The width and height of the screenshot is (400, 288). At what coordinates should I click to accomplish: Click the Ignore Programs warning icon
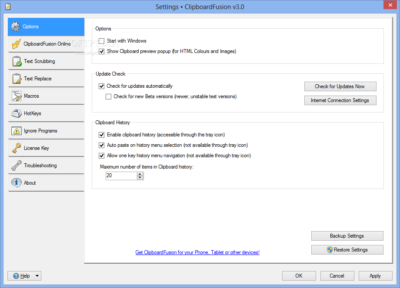(x=17, y=131)
